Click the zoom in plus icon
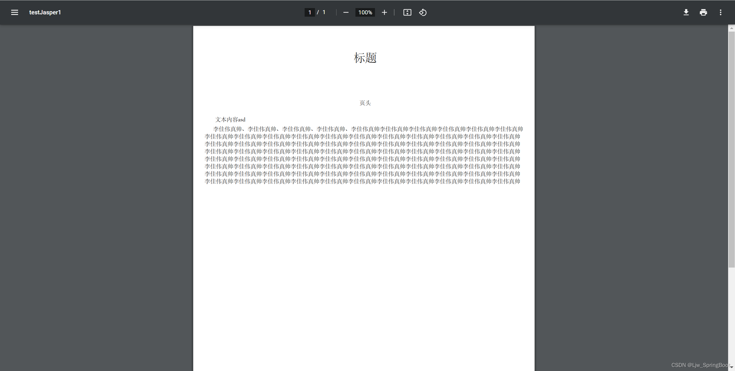Screen dimensions: 735x371 (x=384, y=12)
